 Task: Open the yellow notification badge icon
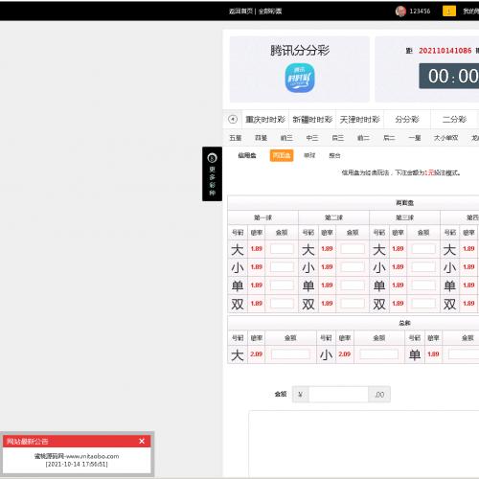(x=448, y=11)
